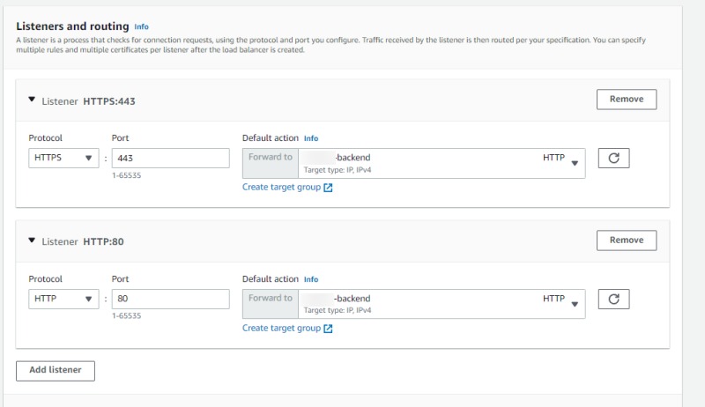Refresh target groups for HTTPS:443 listener
The width and height of the screenshot is (705, 407).
[613, 159]
